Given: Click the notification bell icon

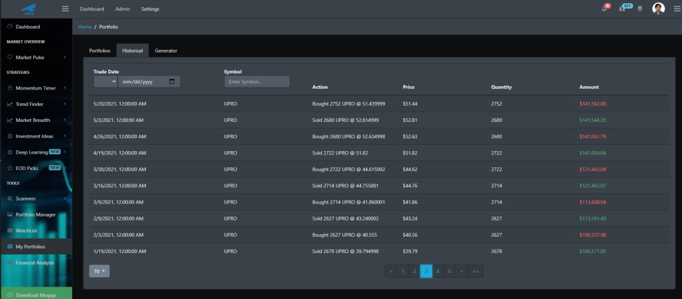Looking at the screenshot, I should click(604, 8).
